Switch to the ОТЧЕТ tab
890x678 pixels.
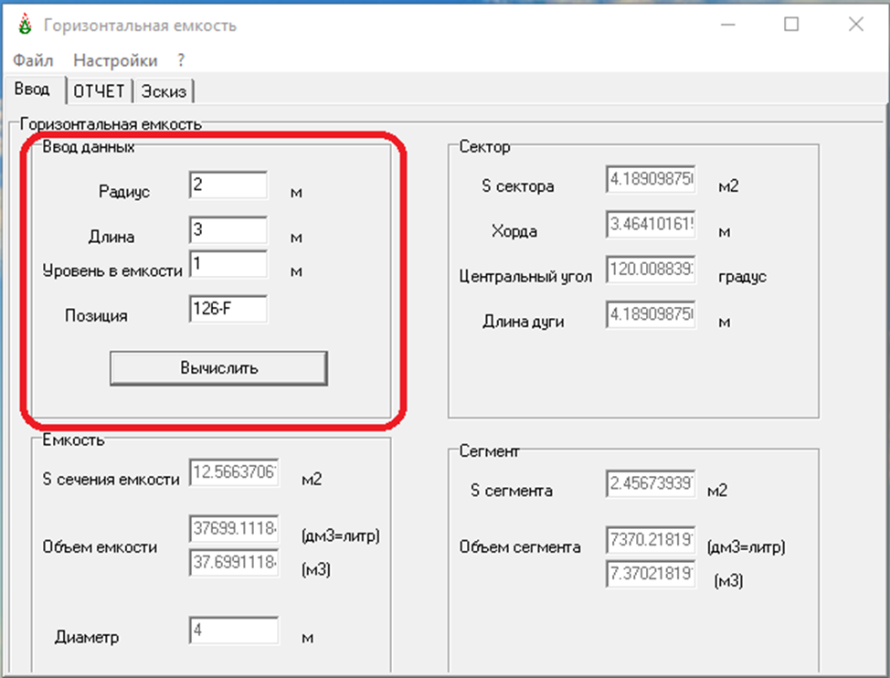click(x=99, y=91)
